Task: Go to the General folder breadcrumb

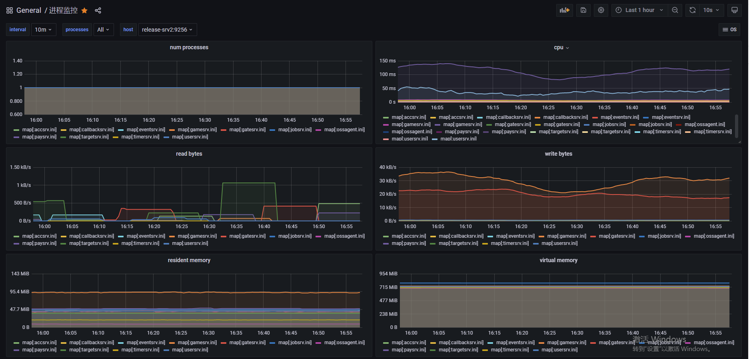Action: [29, 10]
